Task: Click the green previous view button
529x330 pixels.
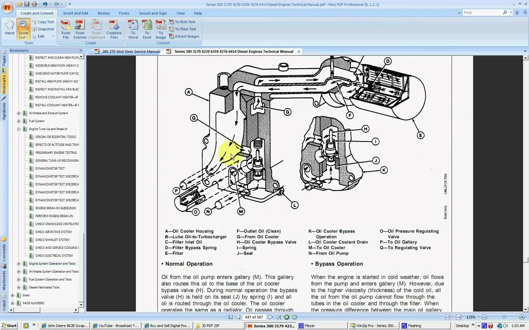Action: [x=287, y=317]
